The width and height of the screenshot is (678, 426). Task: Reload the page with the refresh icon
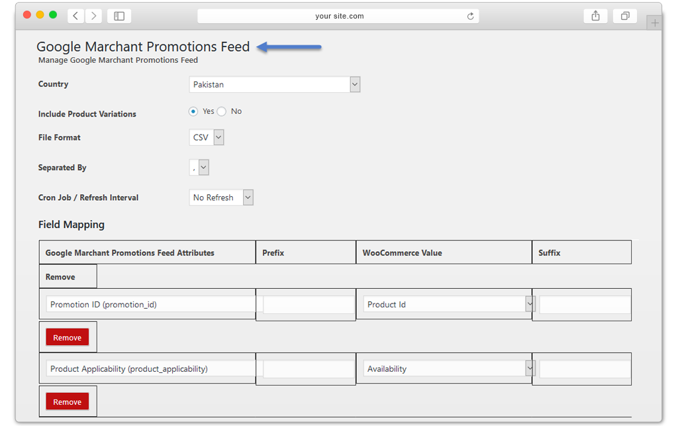[x=471, y=16]
